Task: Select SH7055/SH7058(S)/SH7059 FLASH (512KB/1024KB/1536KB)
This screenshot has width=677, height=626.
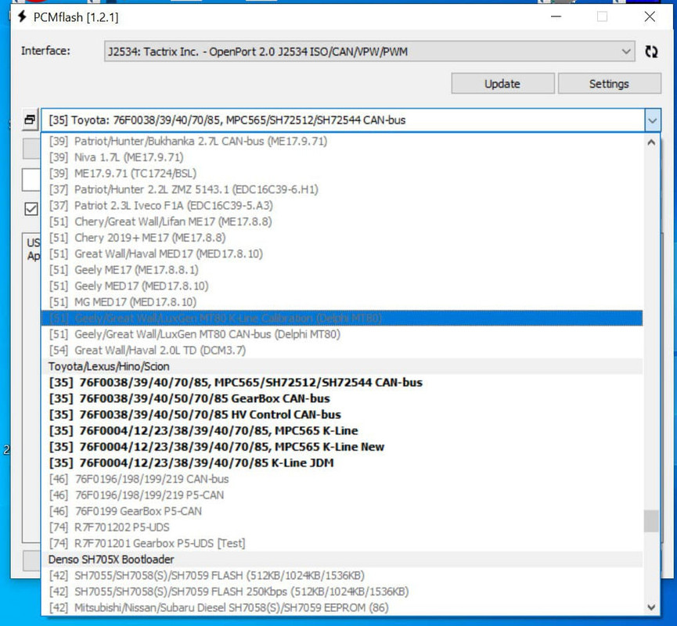Action: (x=341, y=575)
